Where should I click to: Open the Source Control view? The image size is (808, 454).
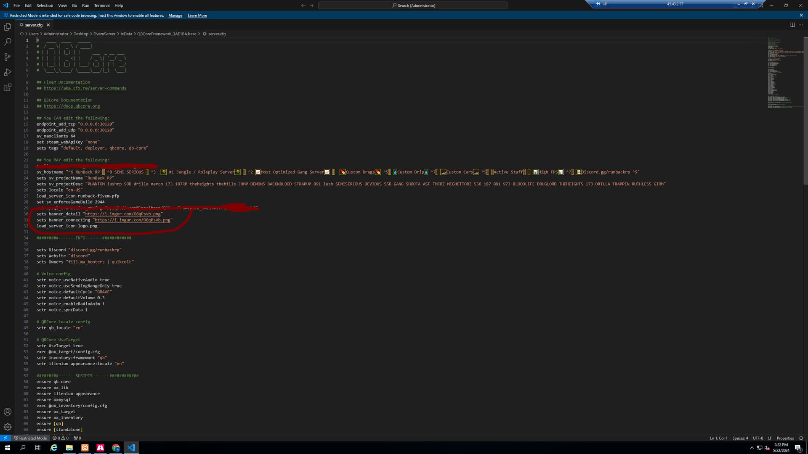[8, 57]
